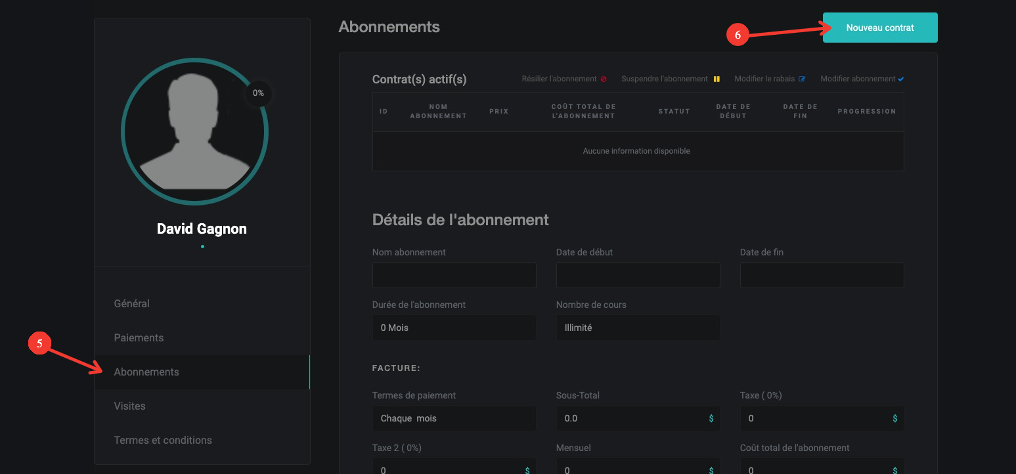Open Termes et conditions in the sidebar

163,440
